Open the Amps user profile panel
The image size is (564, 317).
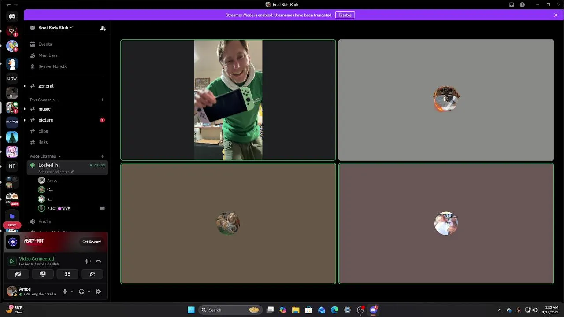coord(33,291)
